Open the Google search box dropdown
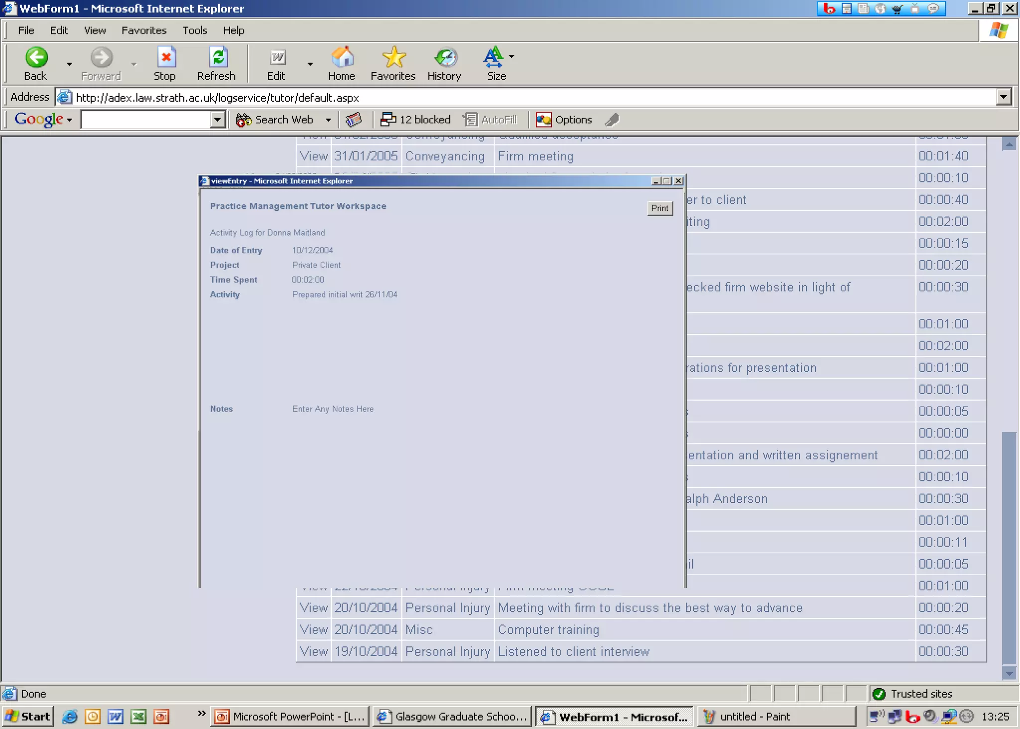 pyautogui.click(x=217, y=120)
